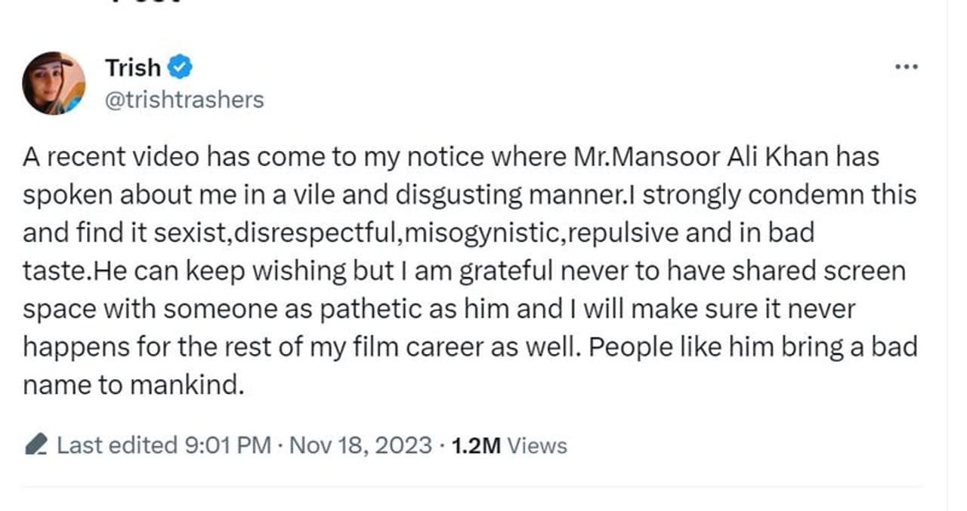Click the pencil edit icon below the tweet
The height and width of the screenshot is (511, 967).
pyautogui.click(x=36, y=445)
